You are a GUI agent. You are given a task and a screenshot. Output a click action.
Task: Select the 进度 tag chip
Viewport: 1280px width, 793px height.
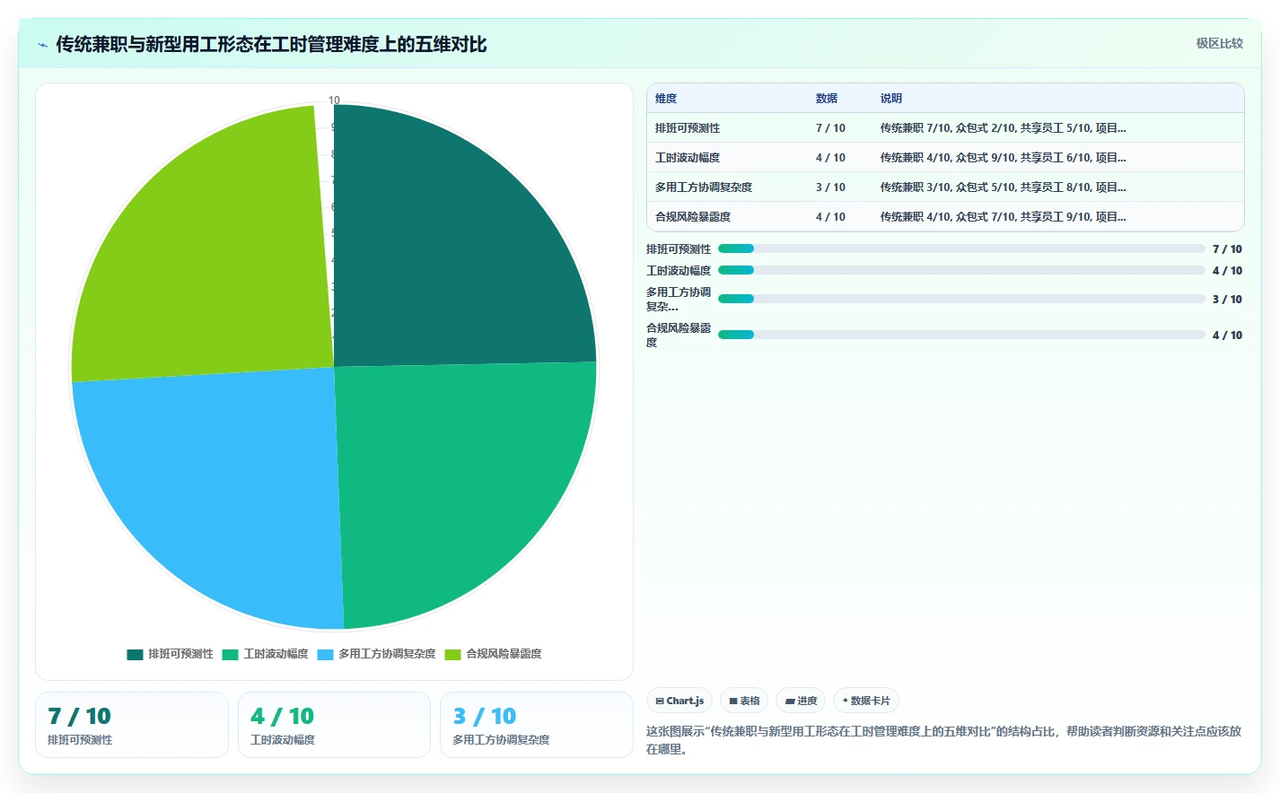pyautogui.click(x=801, y=701)
